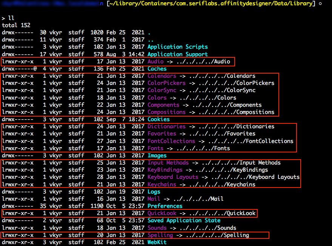Click the 'WebKit' directory name

coord(157,242)
